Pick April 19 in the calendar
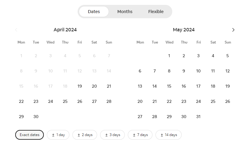Image resolution: width=248 pixels, height=147 pixels. click(80, 86)
